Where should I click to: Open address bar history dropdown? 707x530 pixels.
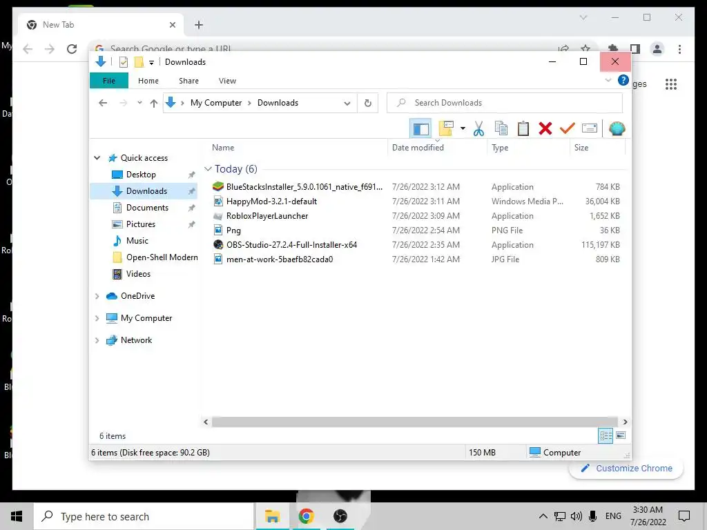point(347,104)
